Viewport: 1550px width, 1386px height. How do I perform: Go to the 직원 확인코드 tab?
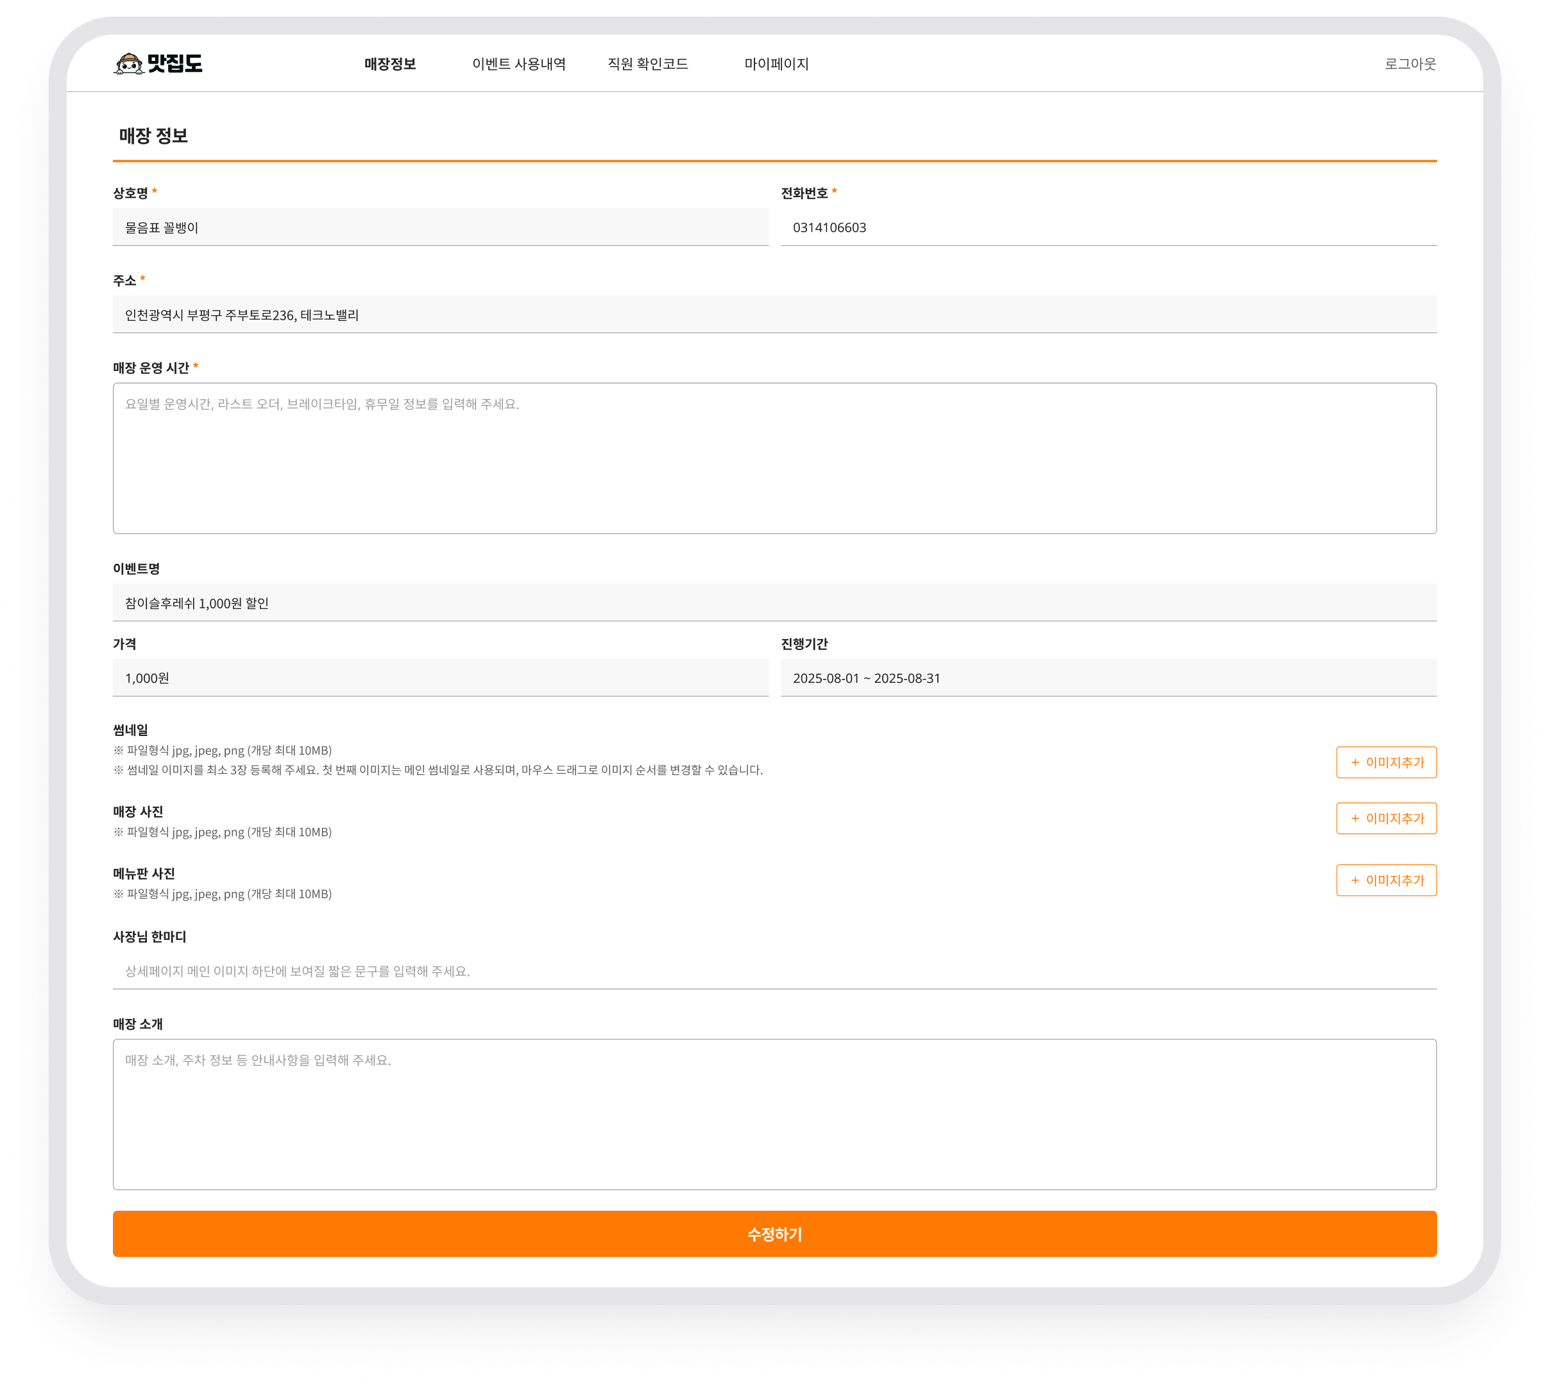(648, 64)
